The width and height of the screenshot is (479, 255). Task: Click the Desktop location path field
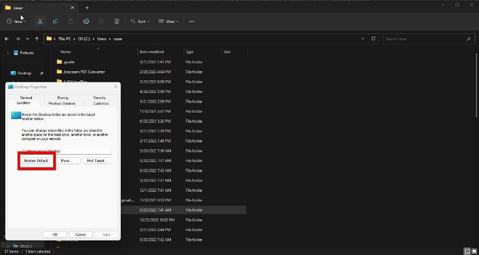click(x=67, y=151)
